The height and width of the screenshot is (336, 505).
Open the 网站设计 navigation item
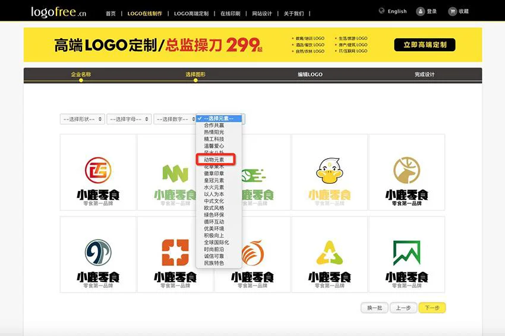[x=262, y=14]
